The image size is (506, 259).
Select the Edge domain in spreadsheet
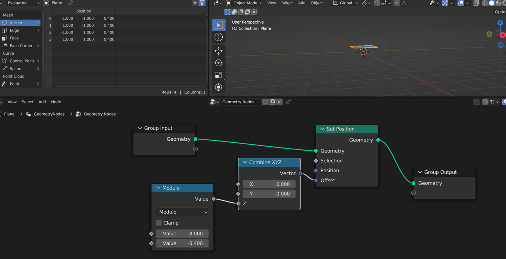21,30
